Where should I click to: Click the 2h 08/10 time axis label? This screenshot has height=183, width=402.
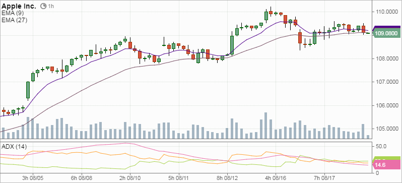(130, 177)
